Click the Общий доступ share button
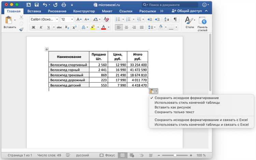Screen dimensions: 256x160 (187, 11)
